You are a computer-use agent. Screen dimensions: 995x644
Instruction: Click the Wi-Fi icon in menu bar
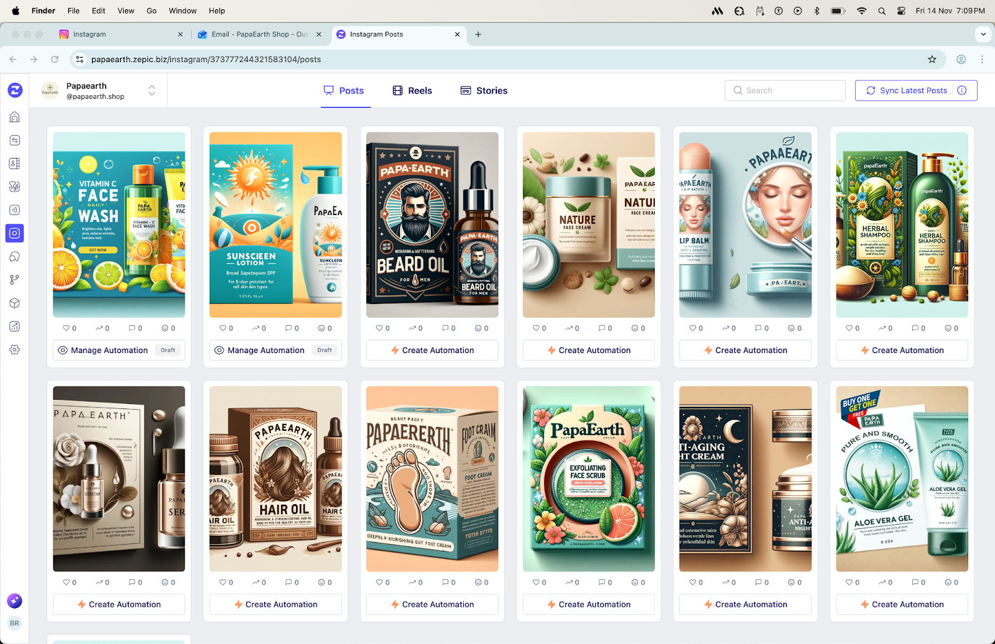(x=861, y=11)
